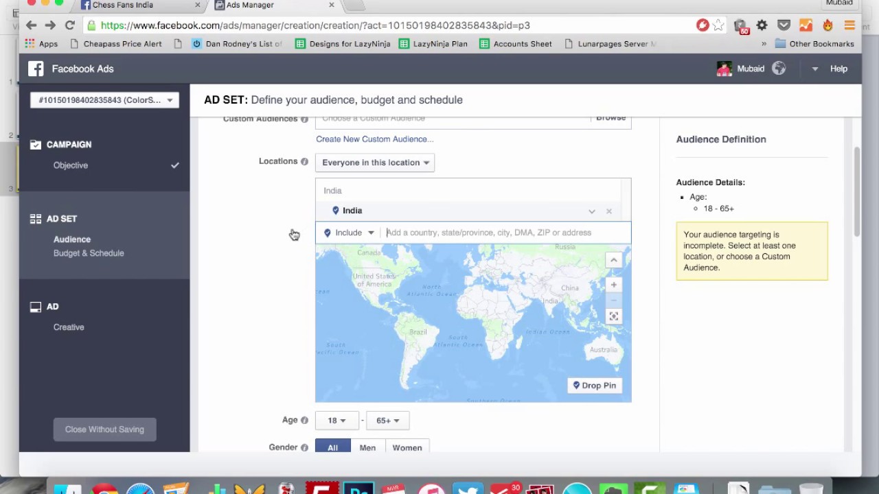Save page with the Pocket extension icon

pos(784,25)
